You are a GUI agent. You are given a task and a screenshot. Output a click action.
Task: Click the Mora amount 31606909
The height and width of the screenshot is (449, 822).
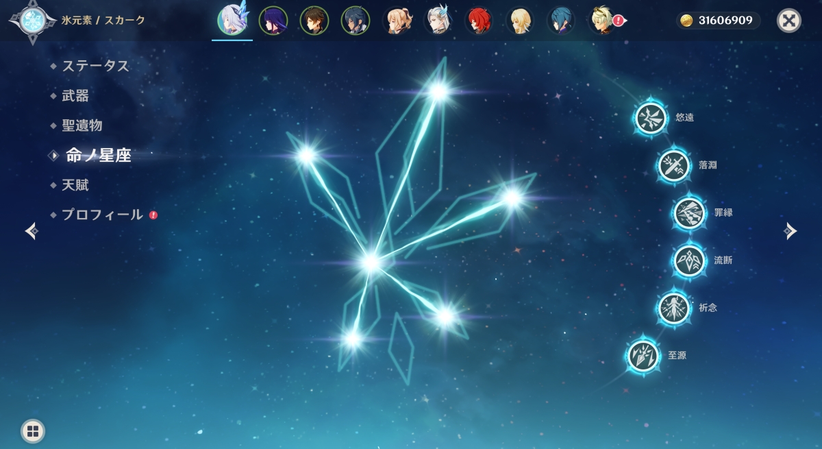[725, 21]
